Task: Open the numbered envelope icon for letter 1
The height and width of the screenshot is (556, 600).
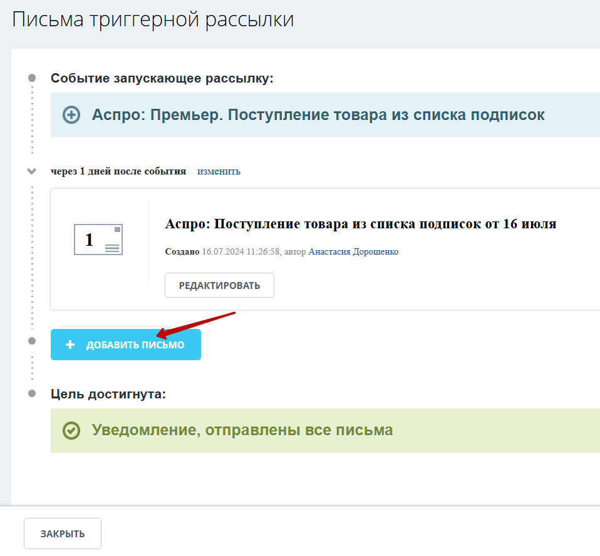Action: (x=98, y=240)
